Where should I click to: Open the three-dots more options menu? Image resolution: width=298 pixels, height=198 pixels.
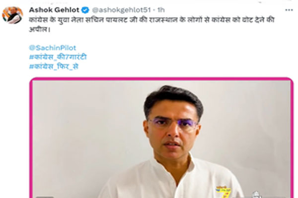point(289,10)
